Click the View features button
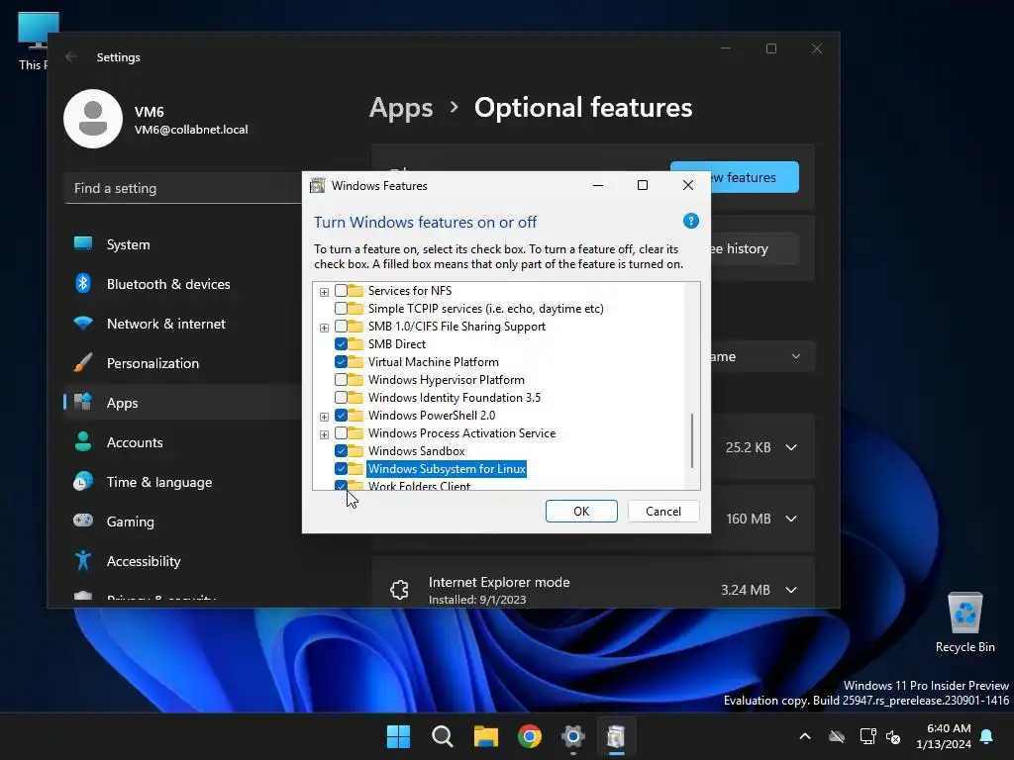 [x=754, y=177]
